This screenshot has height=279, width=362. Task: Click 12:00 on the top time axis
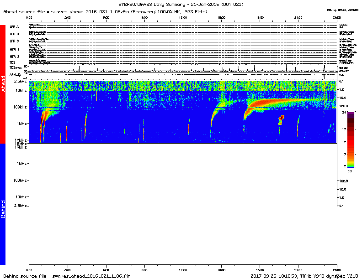[x=183, y=17]
